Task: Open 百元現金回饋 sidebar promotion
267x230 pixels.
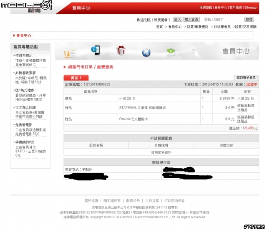Action: (x=25, y=108)
